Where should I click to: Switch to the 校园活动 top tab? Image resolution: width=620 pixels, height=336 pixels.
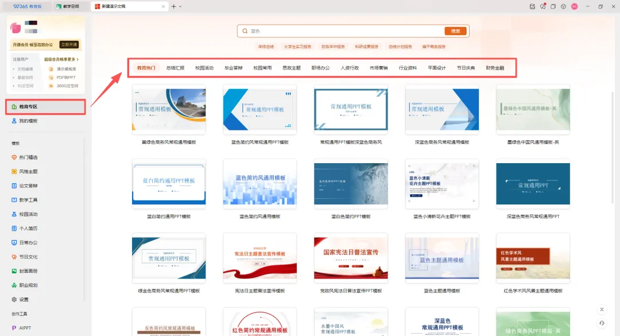[204, 68]
